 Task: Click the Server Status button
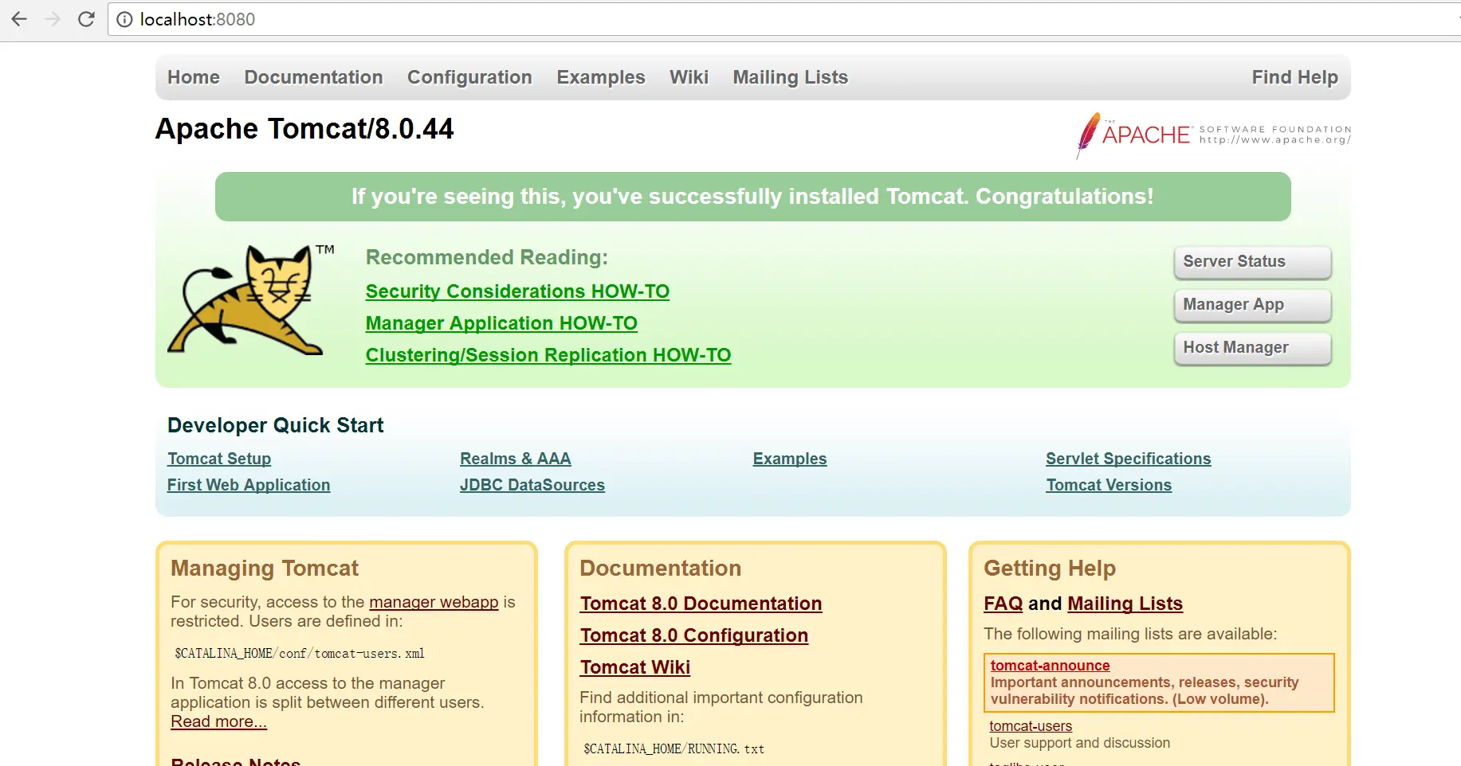(x=1252, y=262)
